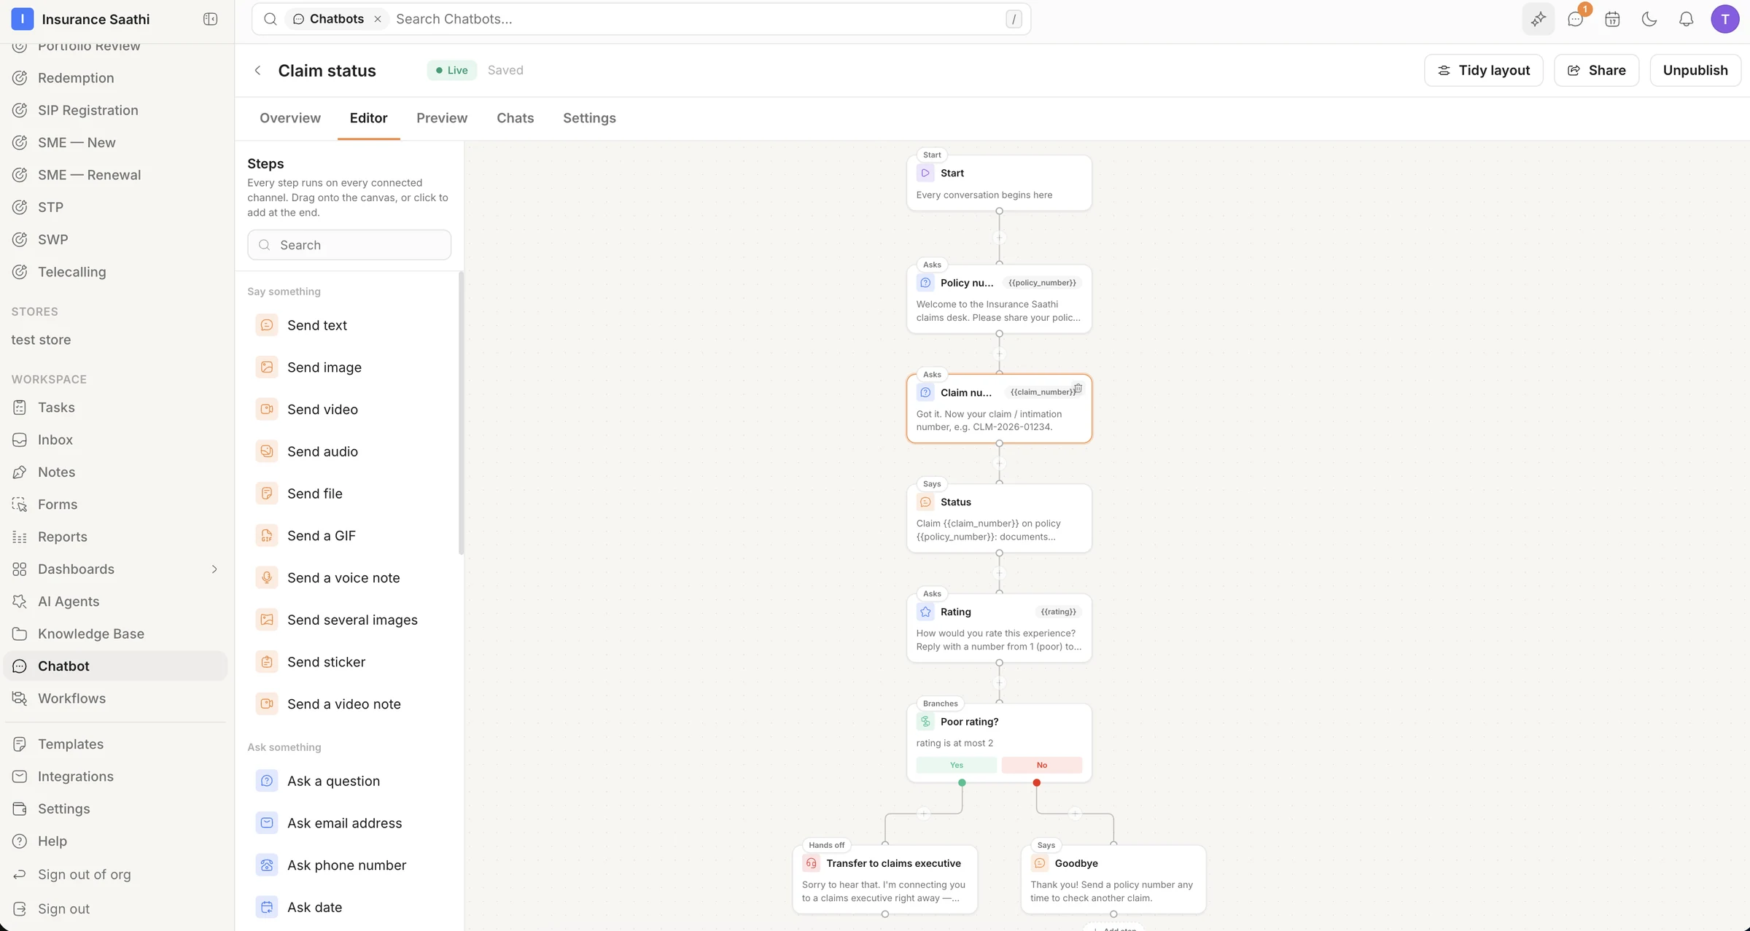The width and height of the screenshot is (1750, 931).
Task: Open the chatbot Settings tab
Action: (589, 118)
